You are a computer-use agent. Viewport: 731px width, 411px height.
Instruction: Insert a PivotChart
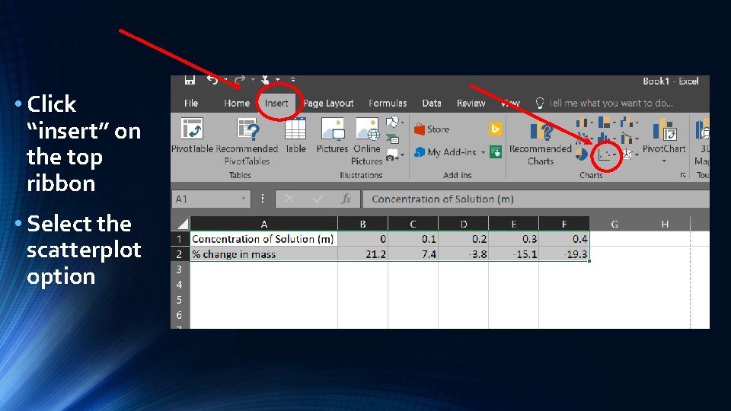point(664,135)
